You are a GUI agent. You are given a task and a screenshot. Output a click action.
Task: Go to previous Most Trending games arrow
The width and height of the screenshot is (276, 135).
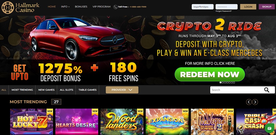pyautogui.click(x=249, y=102)
